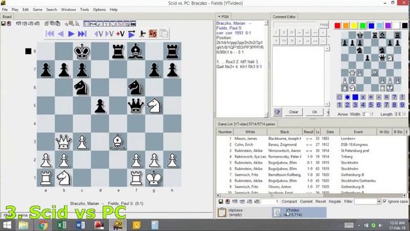Toggle the Ignore case checkbox
The width and height of the screenshot is (410, 231).
point(384,201)
